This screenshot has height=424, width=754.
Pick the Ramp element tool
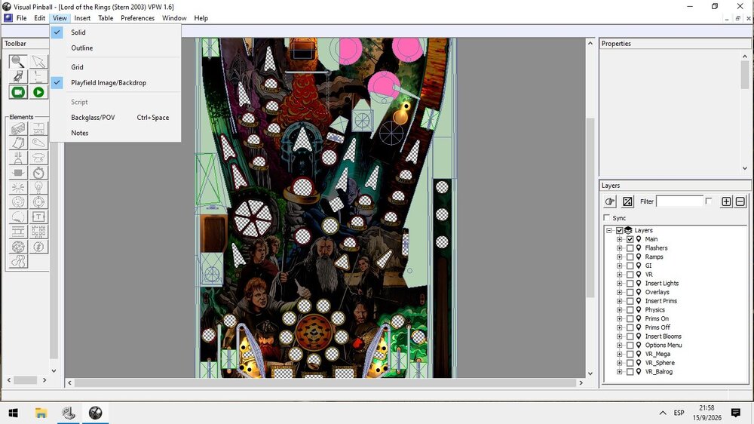(18, 143)
